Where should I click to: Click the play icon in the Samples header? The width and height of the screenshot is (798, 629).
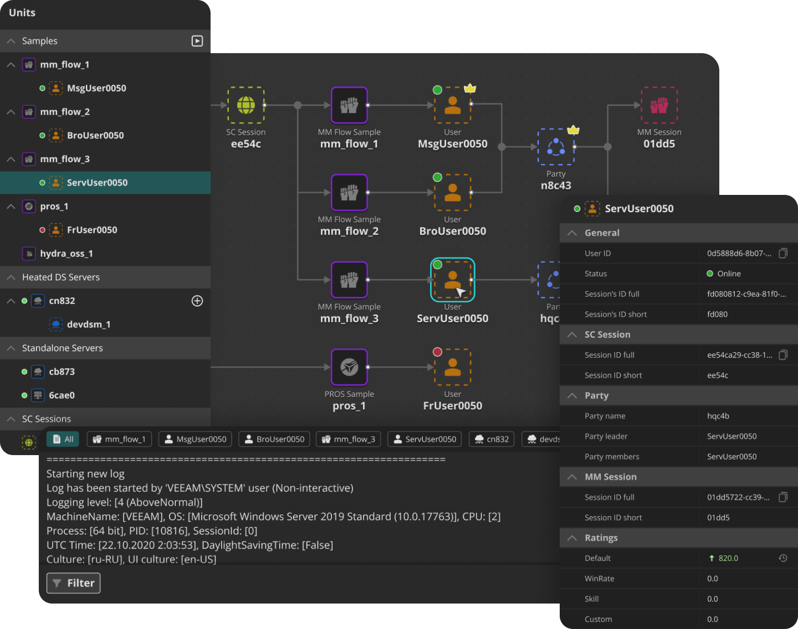pyautogui.click(x=197, y=41)
